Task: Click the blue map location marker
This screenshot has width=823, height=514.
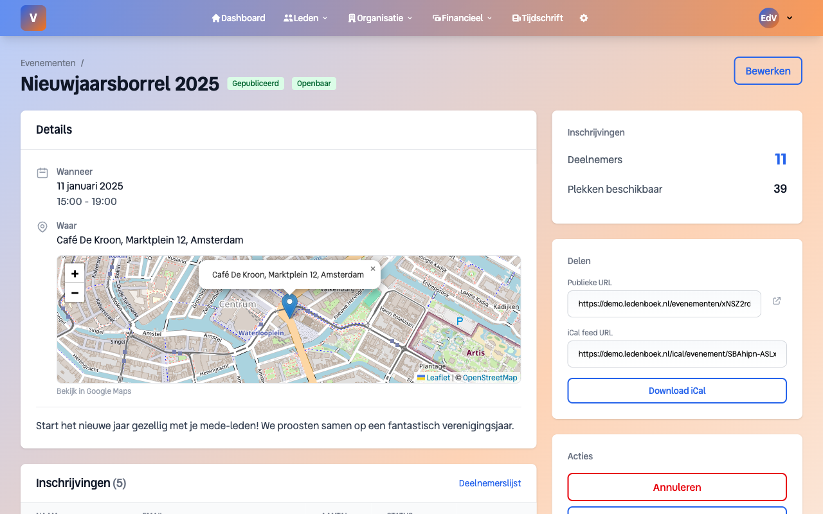Action: pyautogui.click(x=290, y=305)
